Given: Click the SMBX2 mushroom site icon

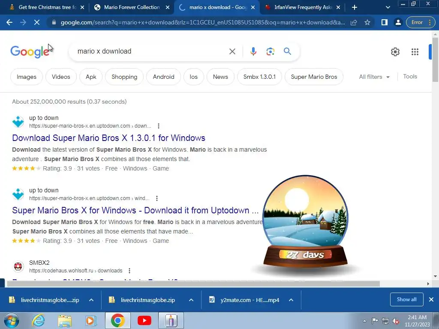Looking at the screenshot, I should tap(18, 266).
